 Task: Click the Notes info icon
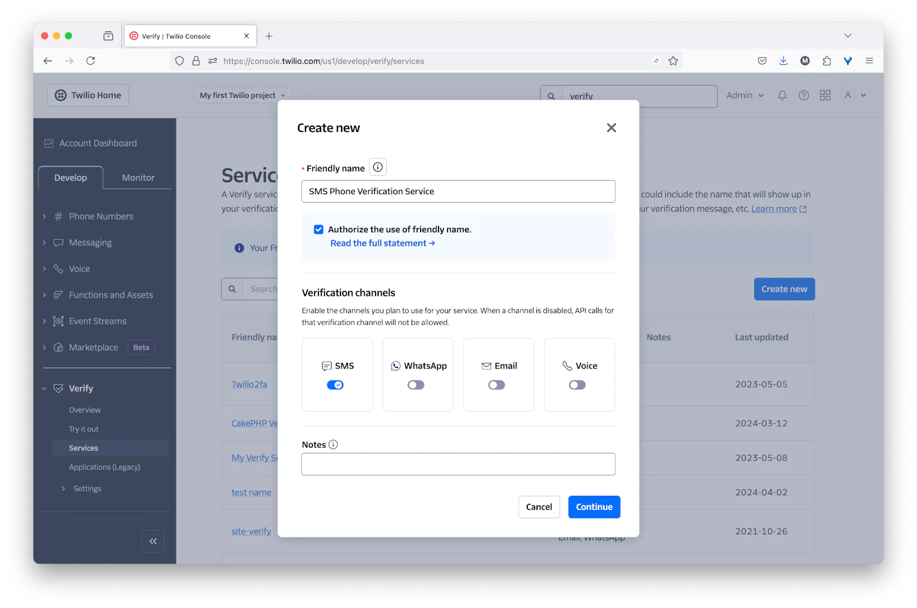point(333,445)
